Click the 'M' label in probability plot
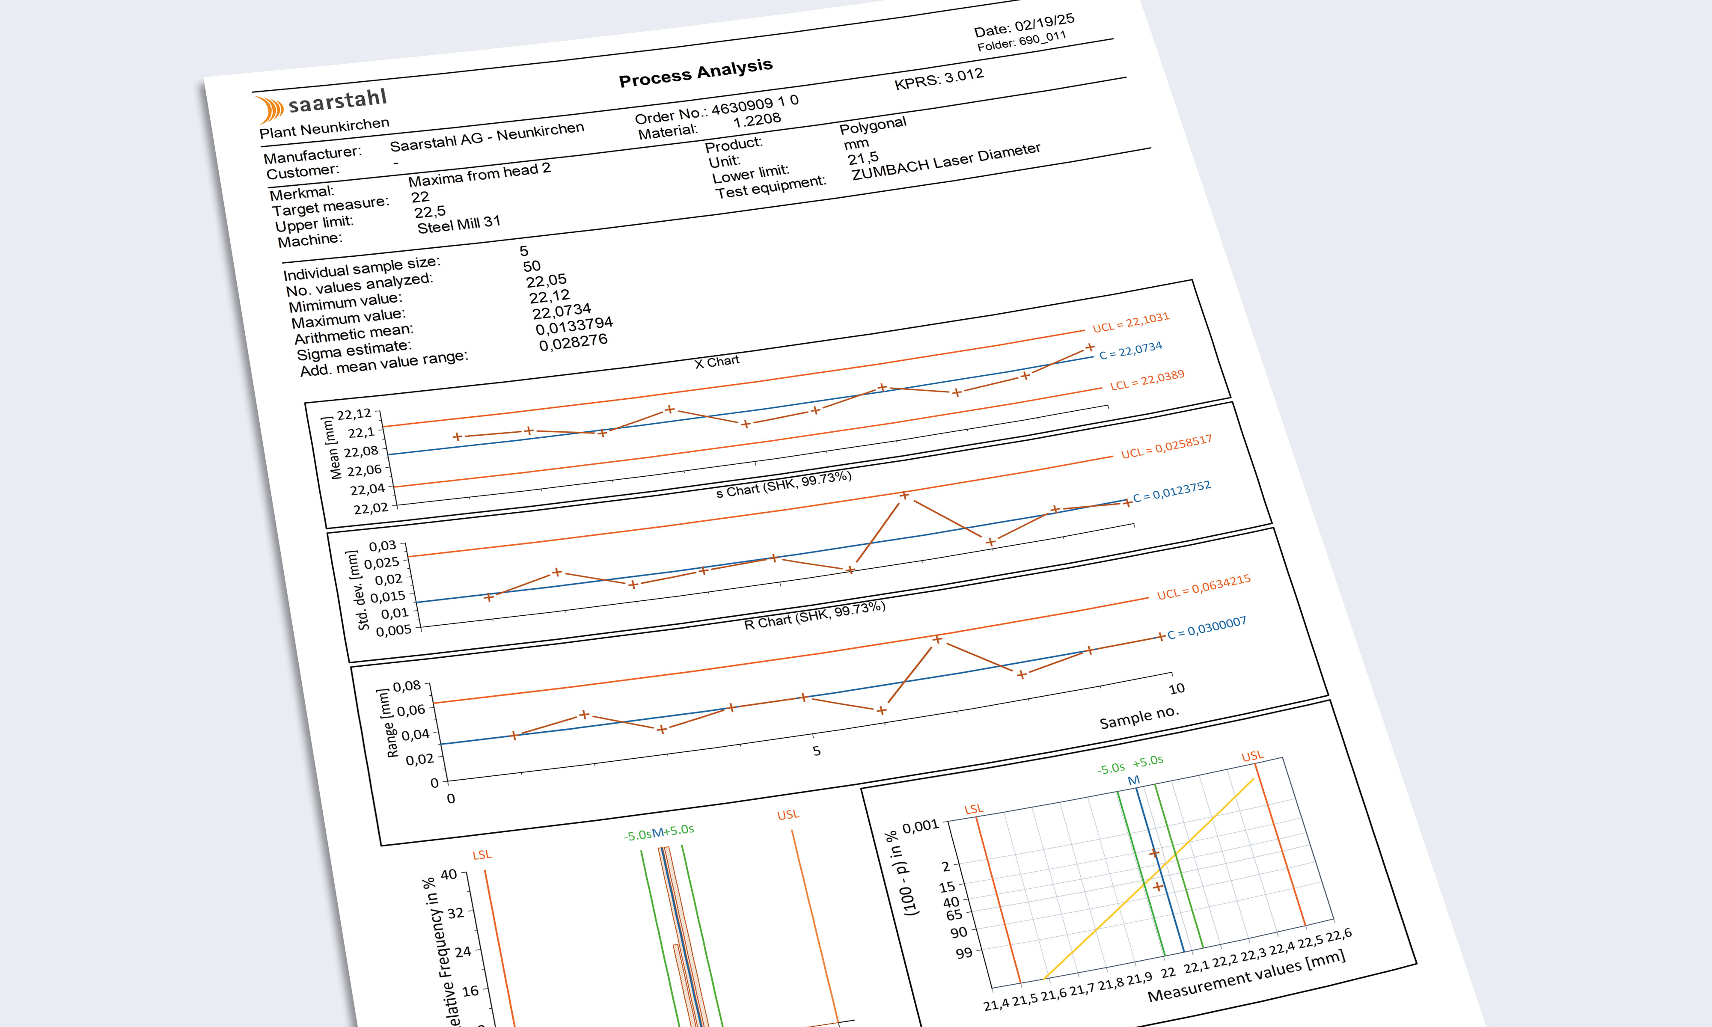The image size is (1712, 1027). click(x=1133, y=781)
